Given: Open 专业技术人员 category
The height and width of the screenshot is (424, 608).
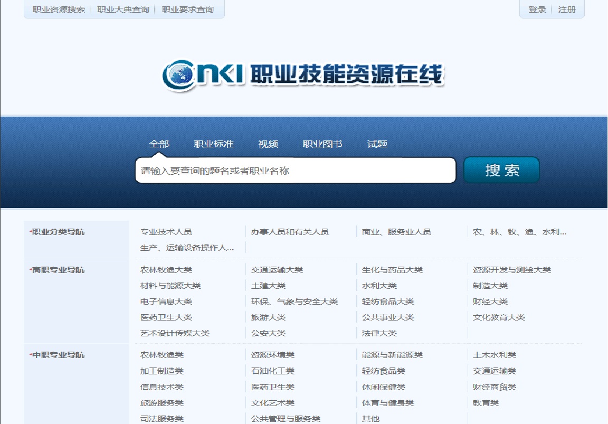Looking at the screenshot, I should [166, 232].
